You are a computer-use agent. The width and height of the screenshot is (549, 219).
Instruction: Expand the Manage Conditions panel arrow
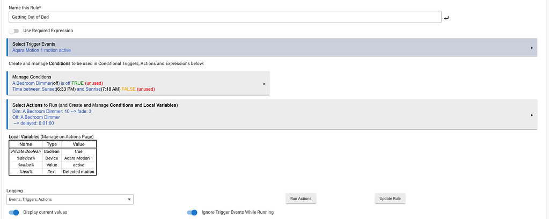tap(263, 84)
